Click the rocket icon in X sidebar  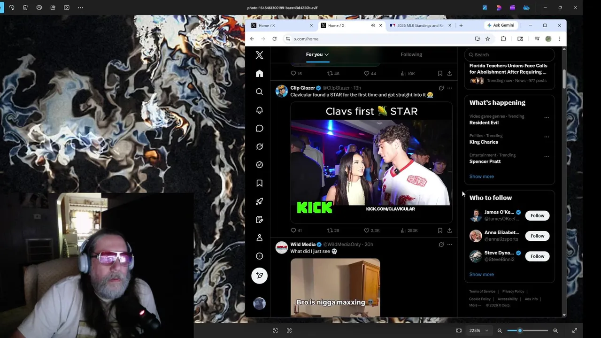click(259, 201)
